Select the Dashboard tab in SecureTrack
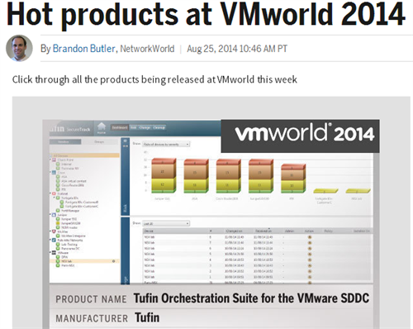The height and width of the screenshot is (329, 413). pos(120,127)
